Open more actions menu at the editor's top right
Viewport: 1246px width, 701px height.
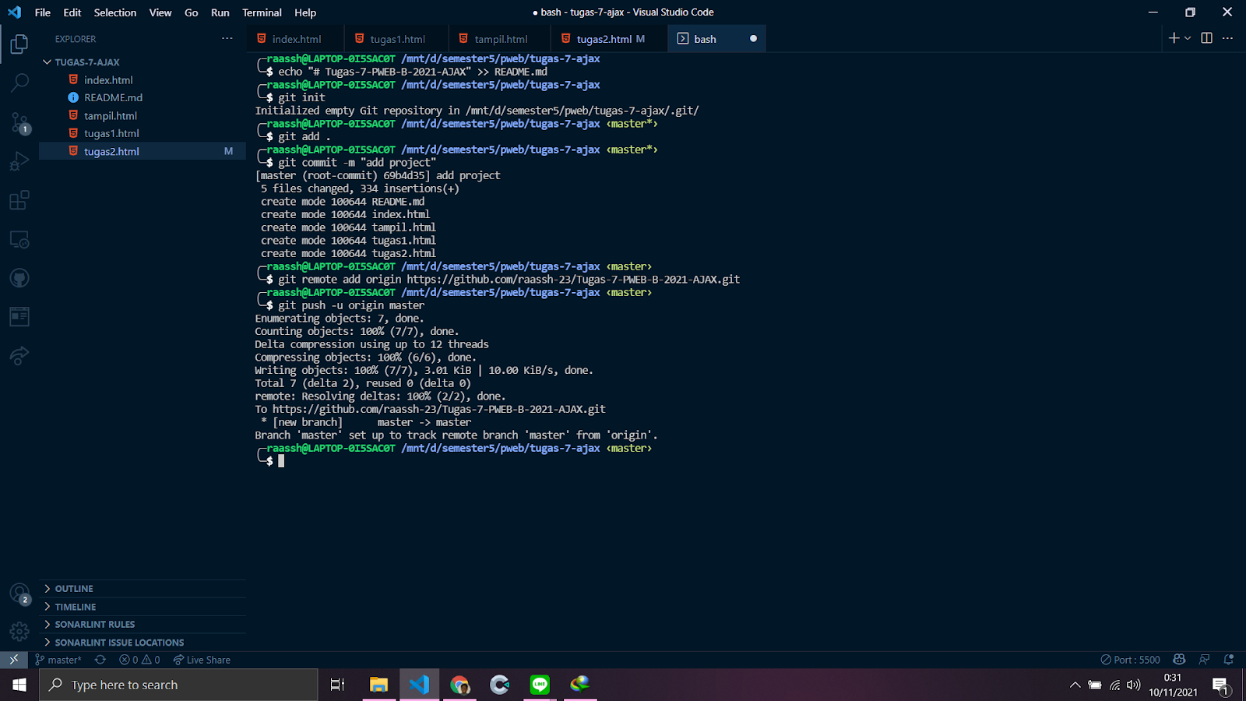pyautogui.click(x=1228, y=38)
